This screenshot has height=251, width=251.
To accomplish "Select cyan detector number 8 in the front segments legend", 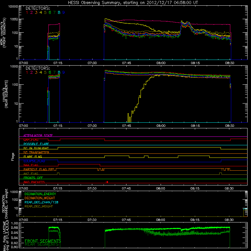I will pyautogui.click(x=59, y=13).
